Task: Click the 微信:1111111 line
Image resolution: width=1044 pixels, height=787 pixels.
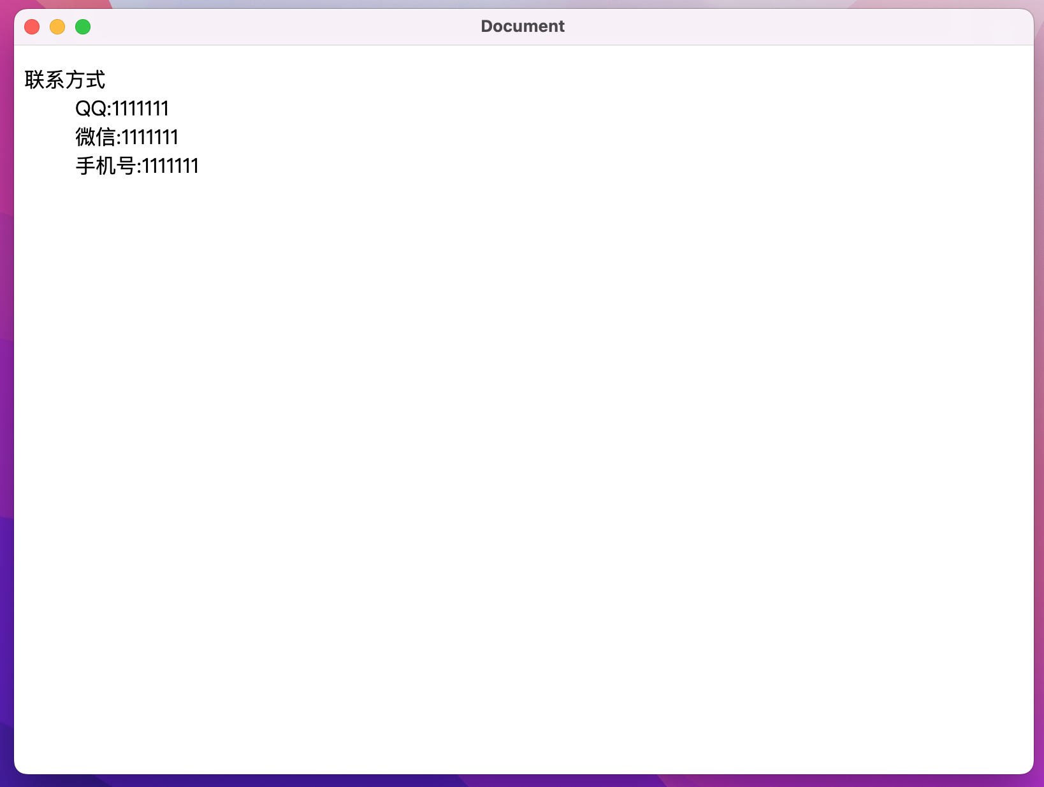Action: (127, 137)
